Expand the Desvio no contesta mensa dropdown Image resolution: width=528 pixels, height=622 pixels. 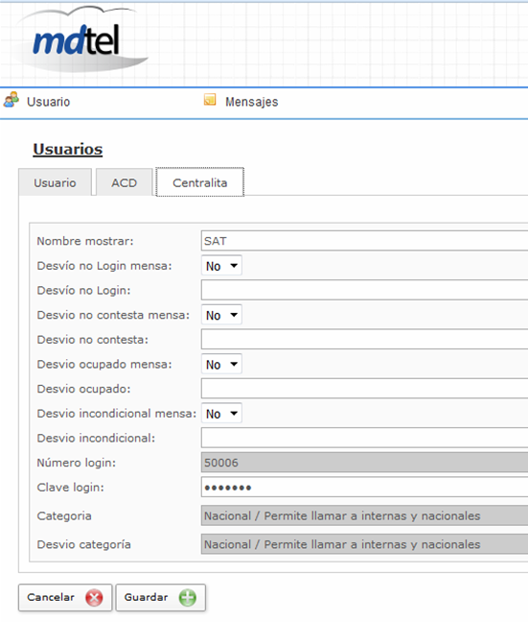(x=221, y=315)
